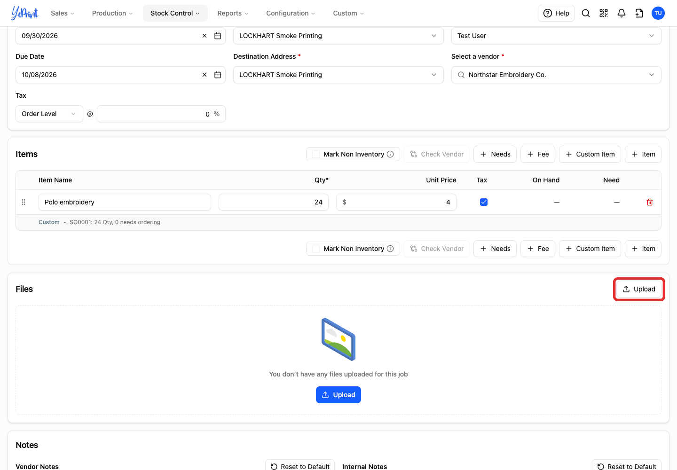The image size is (677, 470).
Task: Click the new document icon in header
Action: click(x=639, y=13)
